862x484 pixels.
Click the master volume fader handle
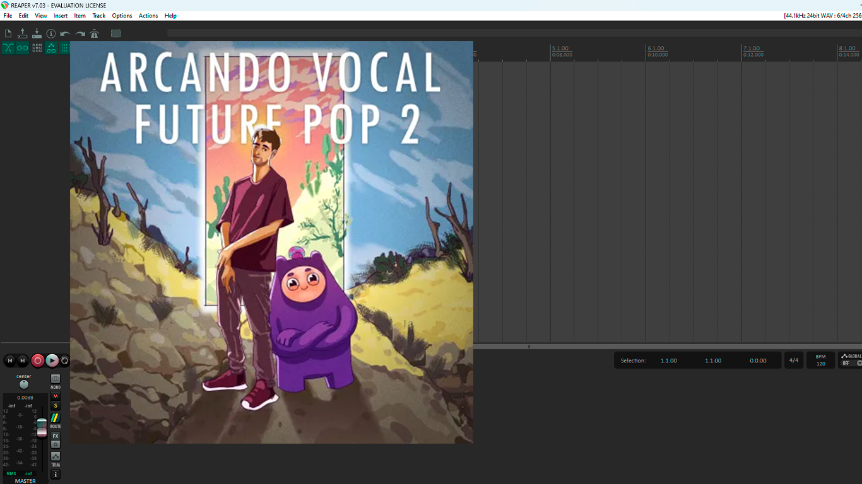[42, 427]
